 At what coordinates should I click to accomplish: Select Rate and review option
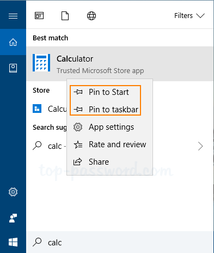point(109,144)
